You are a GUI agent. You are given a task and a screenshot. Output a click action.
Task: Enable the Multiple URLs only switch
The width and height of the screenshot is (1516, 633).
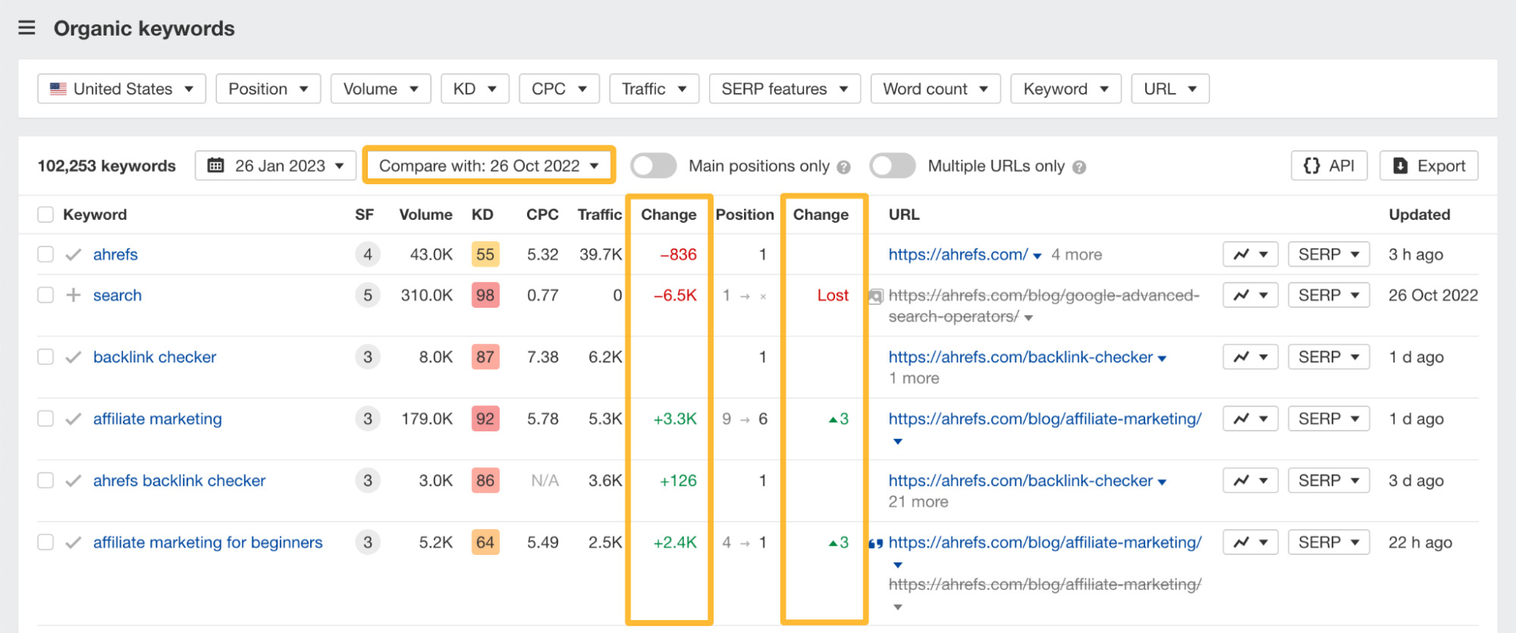coord(892,166)
